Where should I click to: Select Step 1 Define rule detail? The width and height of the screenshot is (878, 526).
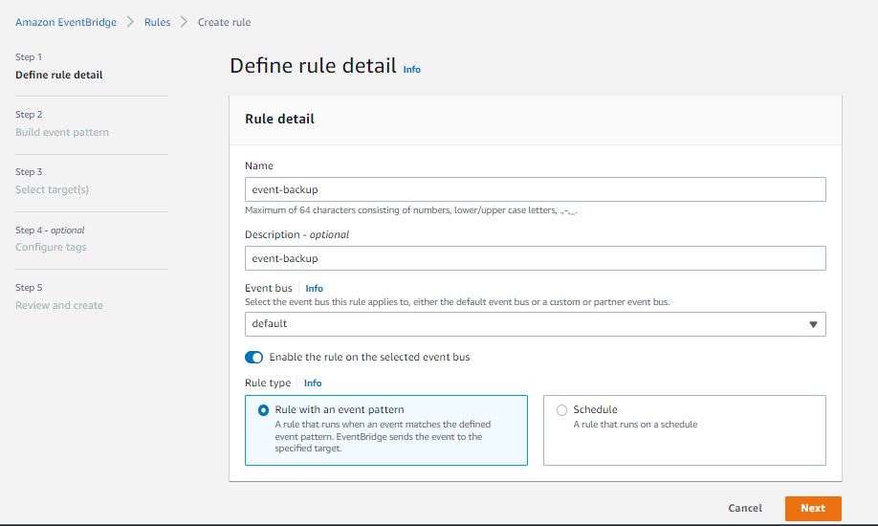coord(59,75)
